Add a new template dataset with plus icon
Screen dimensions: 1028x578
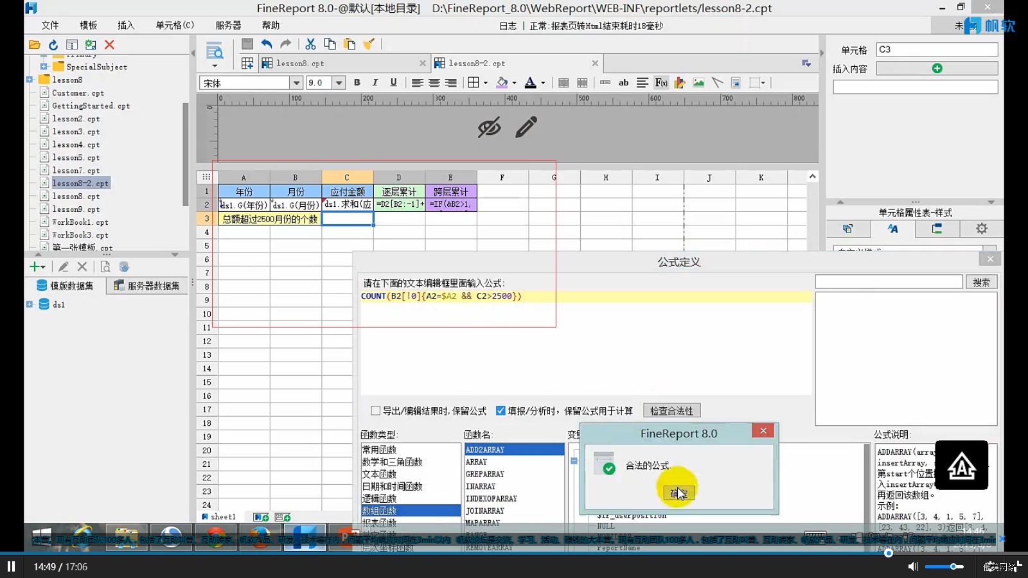[x=34, y=267]
